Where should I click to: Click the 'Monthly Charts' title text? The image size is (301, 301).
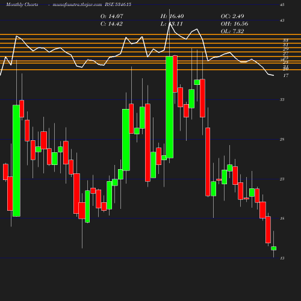[22, 4]
